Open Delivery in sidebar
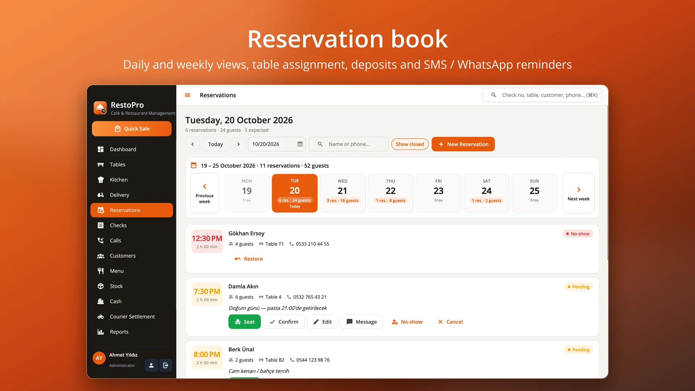 pos(132,195)
